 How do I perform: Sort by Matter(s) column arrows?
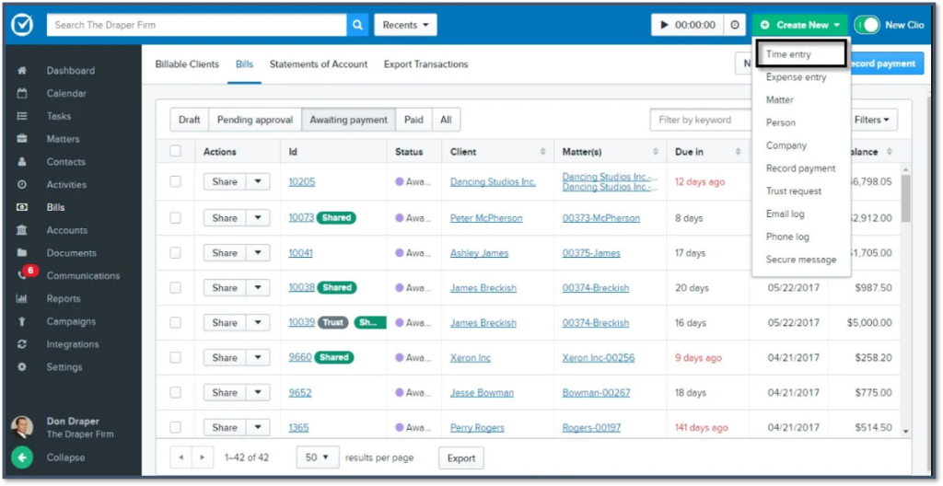point(656,152)
